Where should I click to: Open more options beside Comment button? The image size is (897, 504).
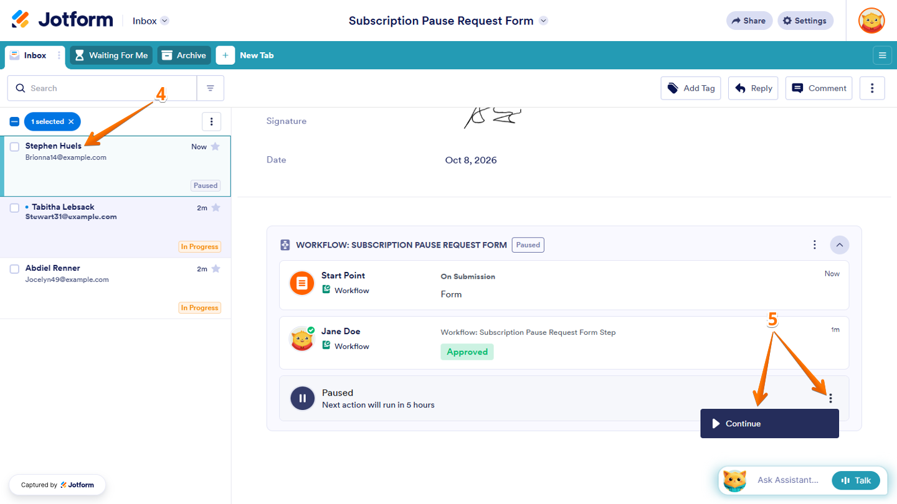[872, 88]
